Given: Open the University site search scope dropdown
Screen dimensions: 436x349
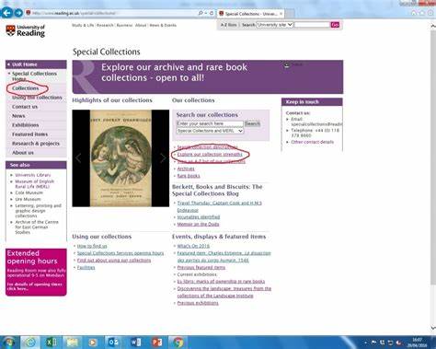Looking at the screenshot, I should [x=275, y=25].
